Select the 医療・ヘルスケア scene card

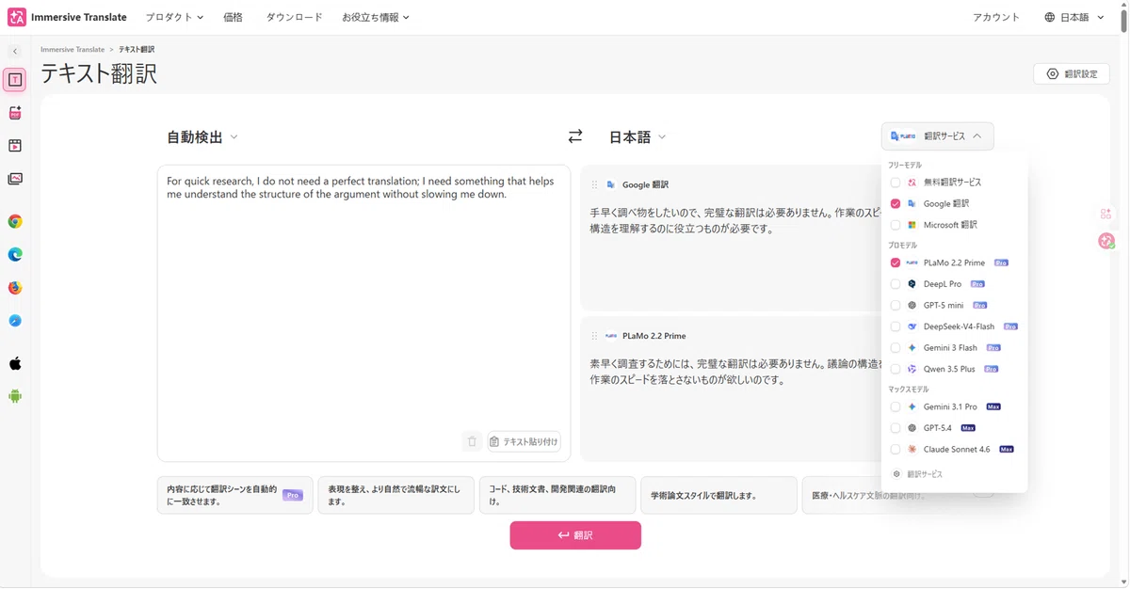pyautogui.click(x=880, y=495)
